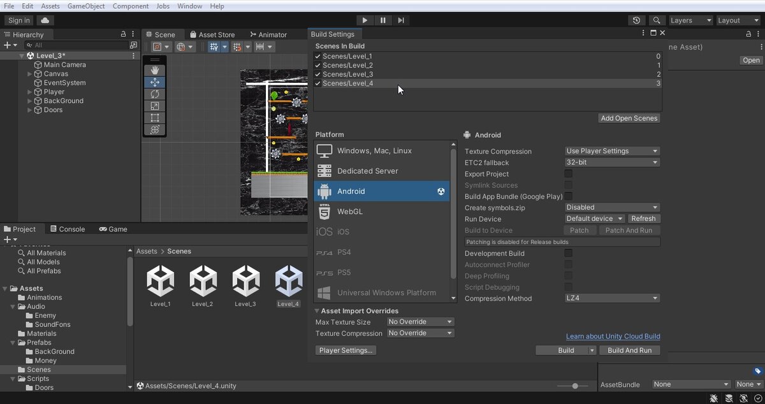Enable the Development Build checkbox
This screenshot has height=404, width=765.
click(x=568, y=254)
